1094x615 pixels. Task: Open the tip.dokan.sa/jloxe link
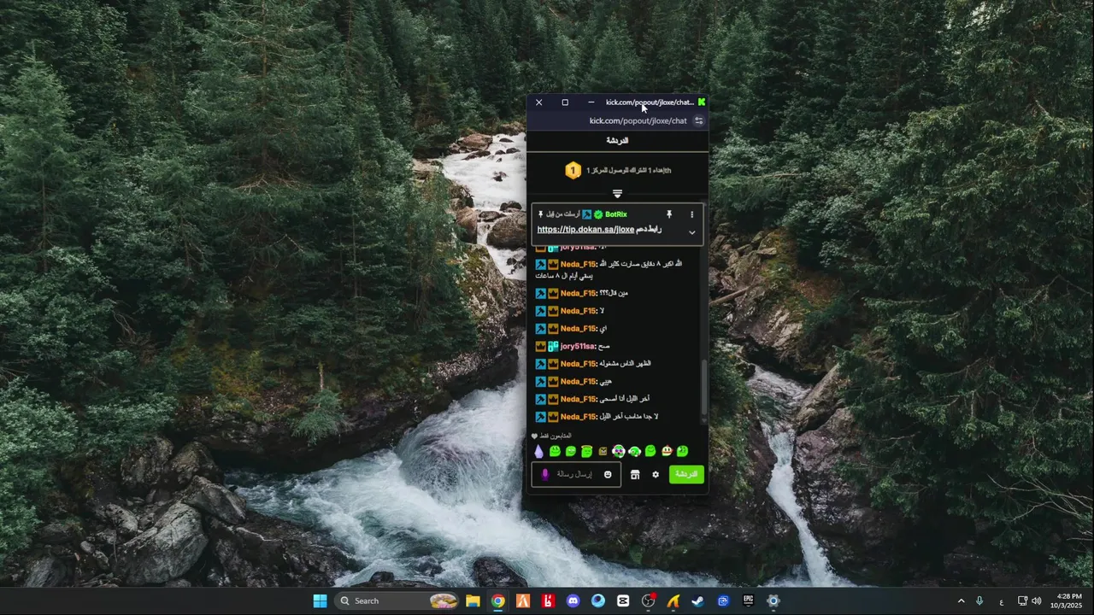(586, 230)
